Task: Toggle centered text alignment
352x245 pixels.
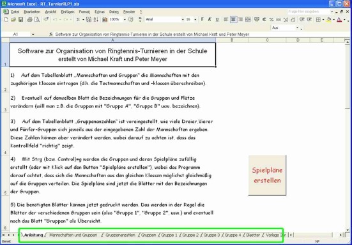Action: coord(233,20)
